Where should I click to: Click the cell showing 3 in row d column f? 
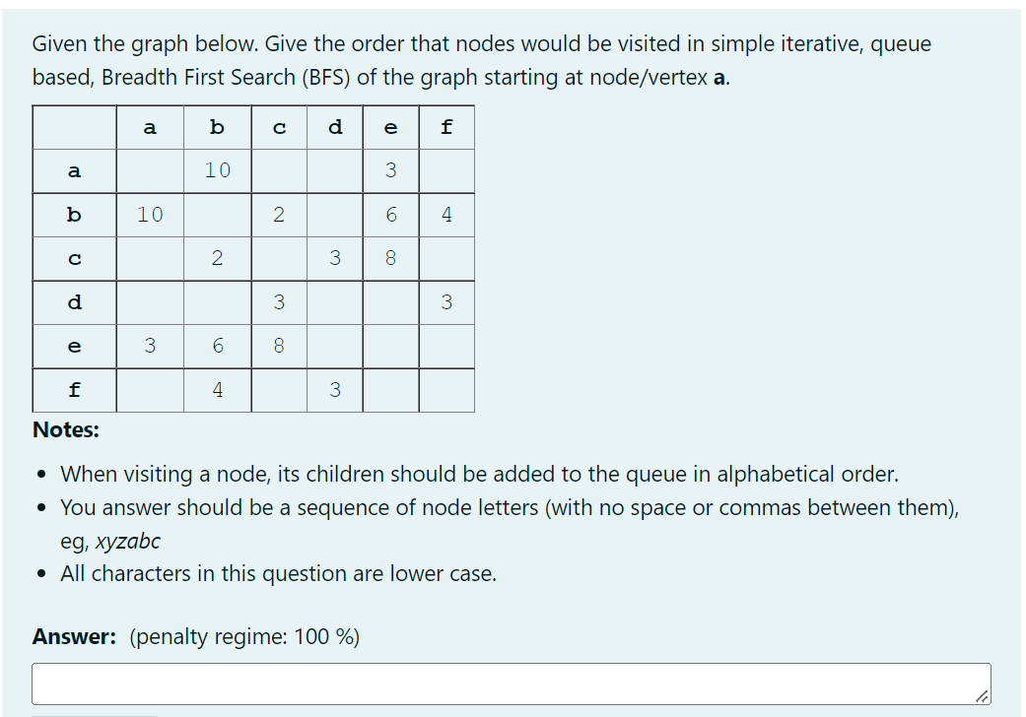[x=446, y=302]
